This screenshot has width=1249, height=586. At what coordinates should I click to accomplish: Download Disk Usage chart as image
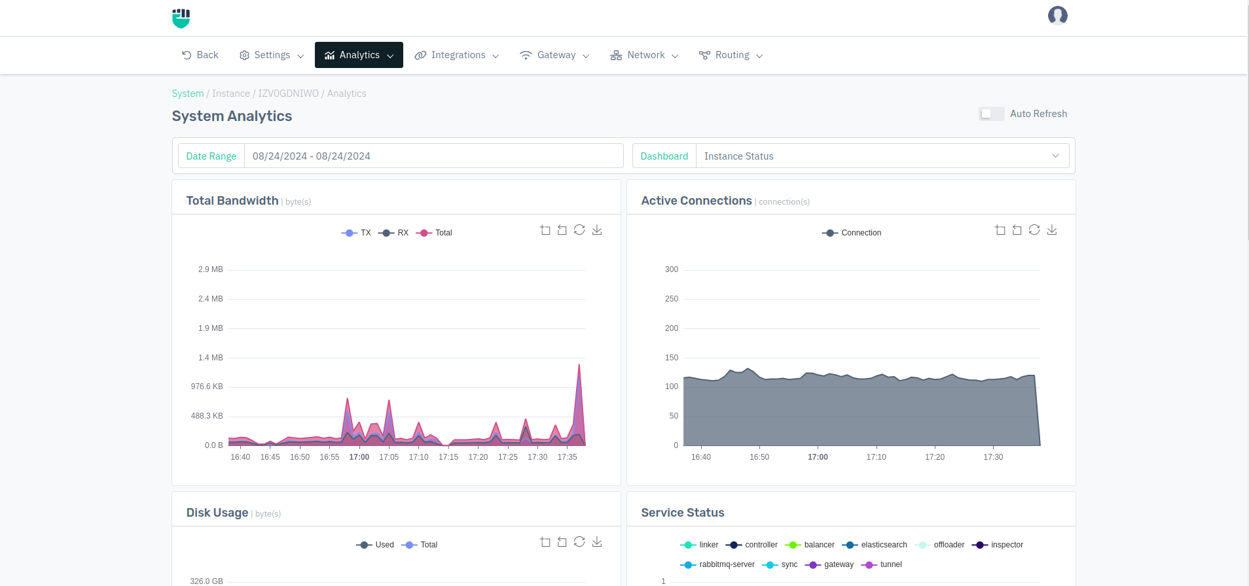[x=597, y=542]
